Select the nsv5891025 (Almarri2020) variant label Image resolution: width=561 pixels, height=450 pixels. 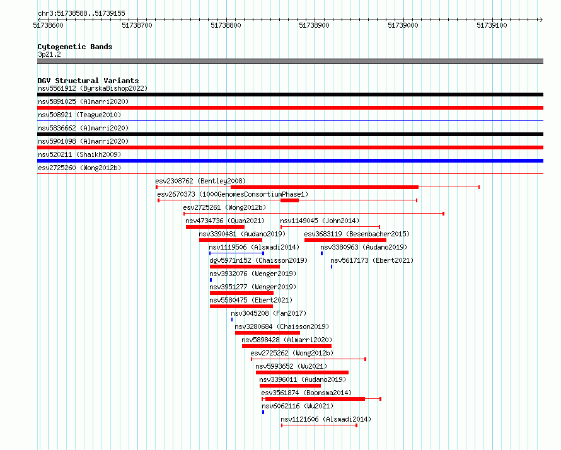[83, 101]
